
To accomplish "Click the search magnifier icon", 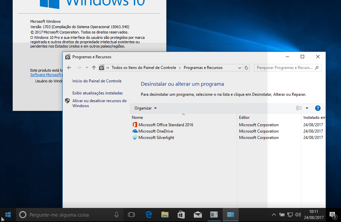I will pyautogui.click(x=317, y=68).
